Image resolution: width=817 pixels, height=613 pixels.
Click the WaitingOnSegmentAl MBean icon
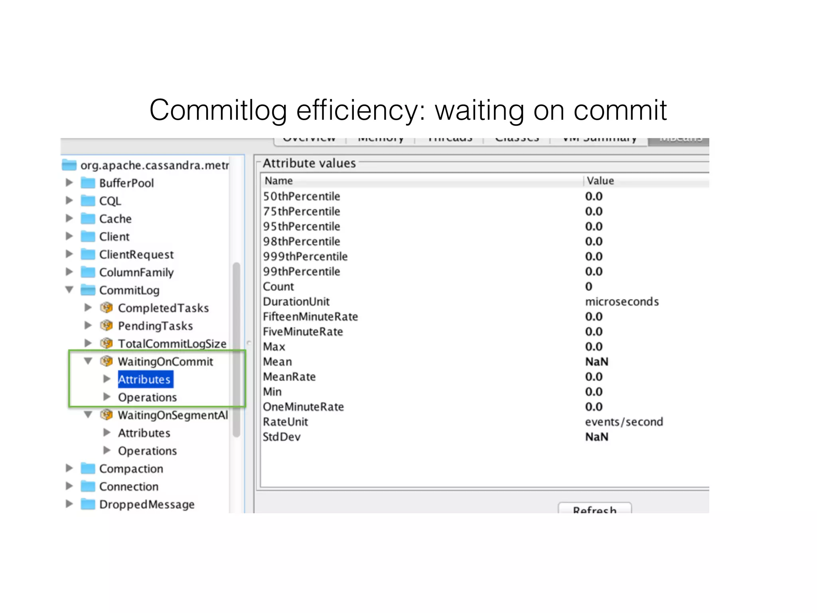[x=107, y=415]
